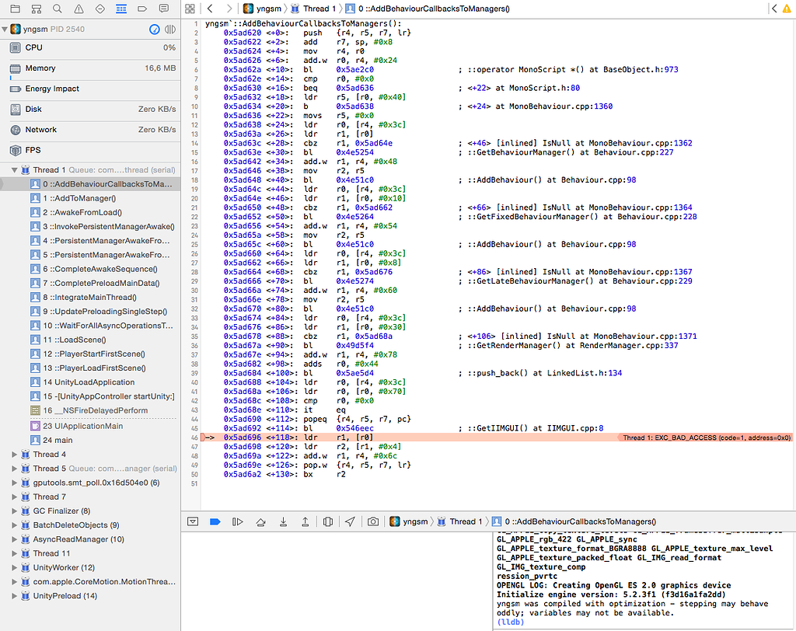Viewport: 796px width, 631px height.
Task: Click the Simulate Location arrow icon
Action: (351, 521)
